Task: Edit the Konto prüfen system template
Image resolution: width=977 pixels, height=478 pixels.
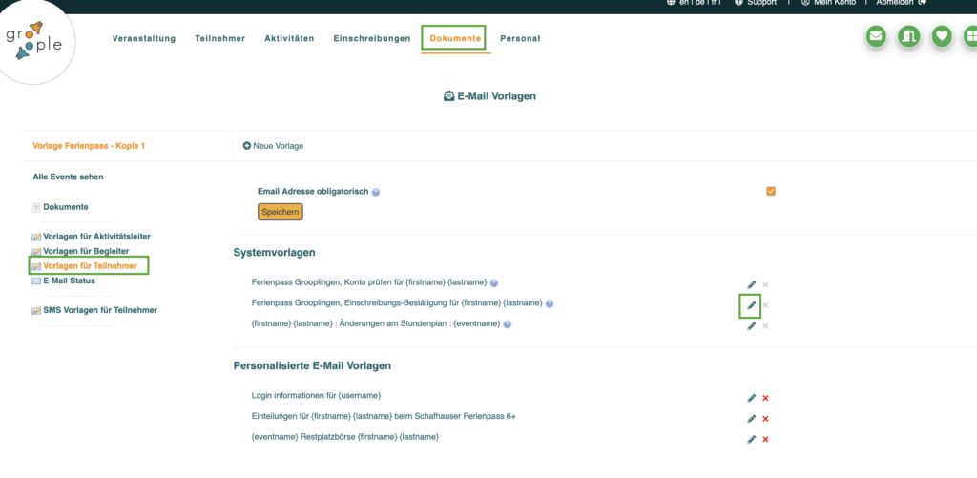Action: 751,284
